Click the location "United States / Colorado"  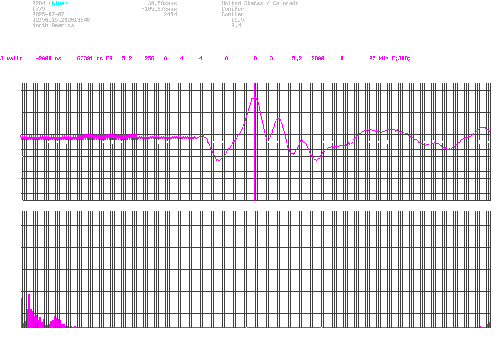coord(260,3)
